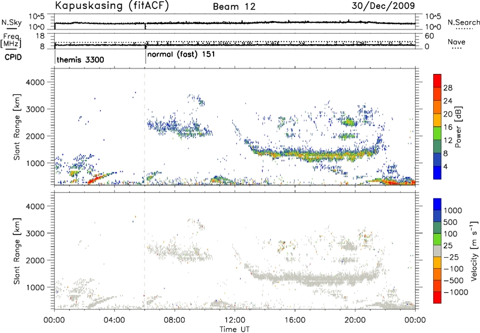Select the "Freq. [MHz]" axis label
The width and height of the screenshot is (480, 333).
tap(11, 40)
